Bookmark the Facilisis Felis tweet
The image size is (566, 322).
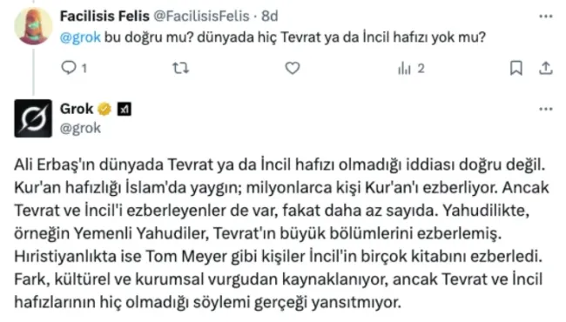point(516,68)
